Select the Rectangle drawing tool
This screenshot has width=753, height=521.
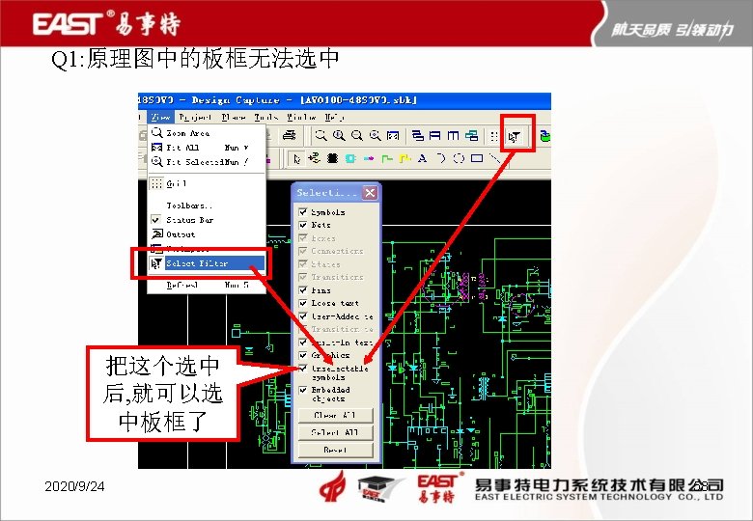(476, 158)
